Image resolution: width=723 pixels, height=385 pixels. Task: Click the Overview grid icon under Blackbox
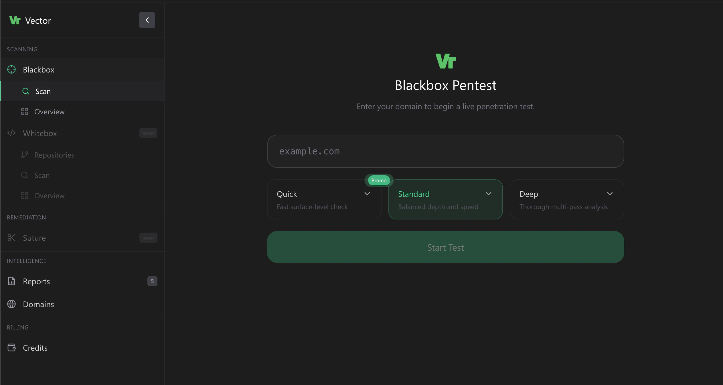coord(25,112)
